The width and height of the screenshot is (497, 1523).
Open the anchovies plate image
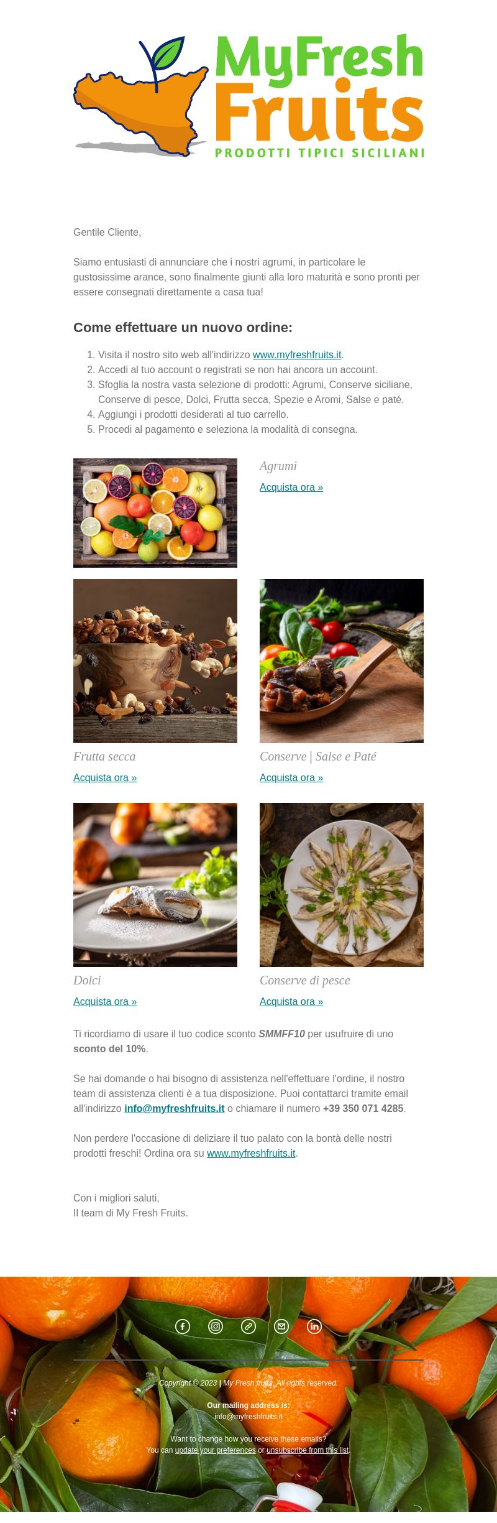tap(342, 885)
